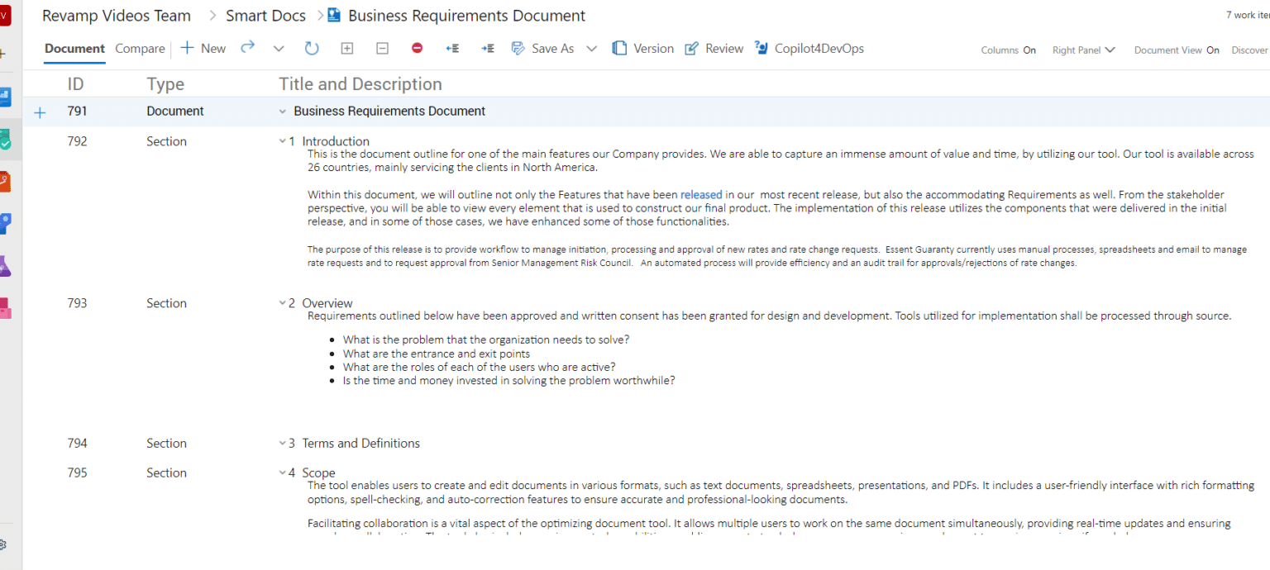
Task: Click the redo arrow icon in toolbar
Action: point(247,48)
